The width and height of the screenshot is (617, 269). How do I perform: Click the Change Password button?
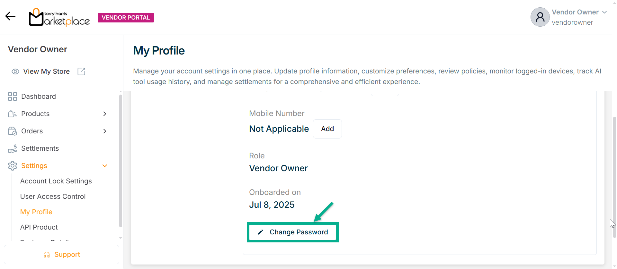(292, 232)
